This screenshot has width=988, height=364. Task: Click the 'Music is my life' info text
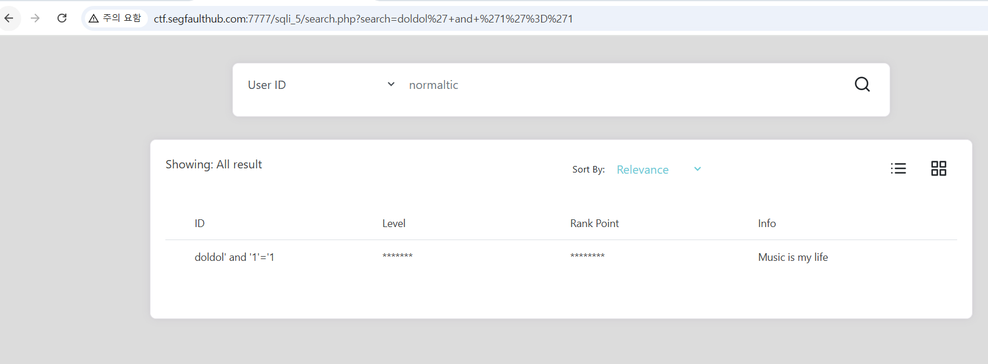792,257
